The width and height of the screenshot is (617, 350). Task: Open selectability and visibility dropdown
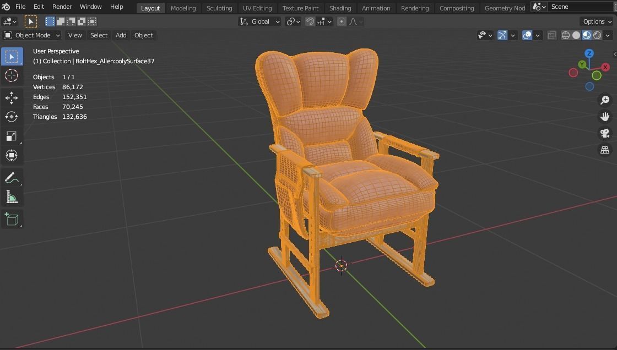click(x=485, y=35)
